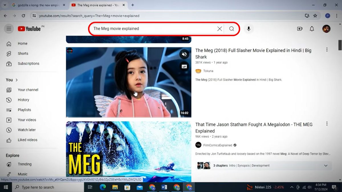Image resolution: width=342 pixels, height=192 pixels.
Task: Click your YouTube profile avatar
Action: point(326,28)
